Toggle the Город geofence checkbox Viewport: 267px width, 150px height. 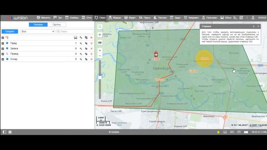point(3,43)
